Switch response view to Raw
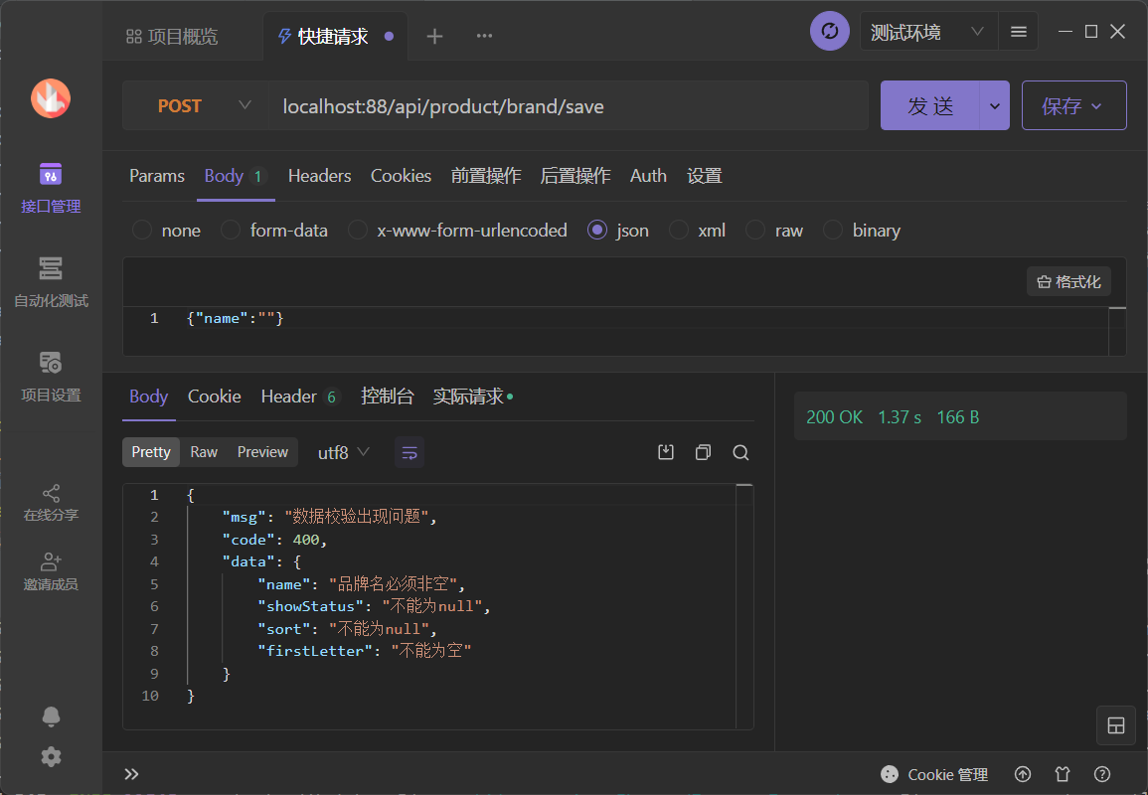 click(204, 452)
